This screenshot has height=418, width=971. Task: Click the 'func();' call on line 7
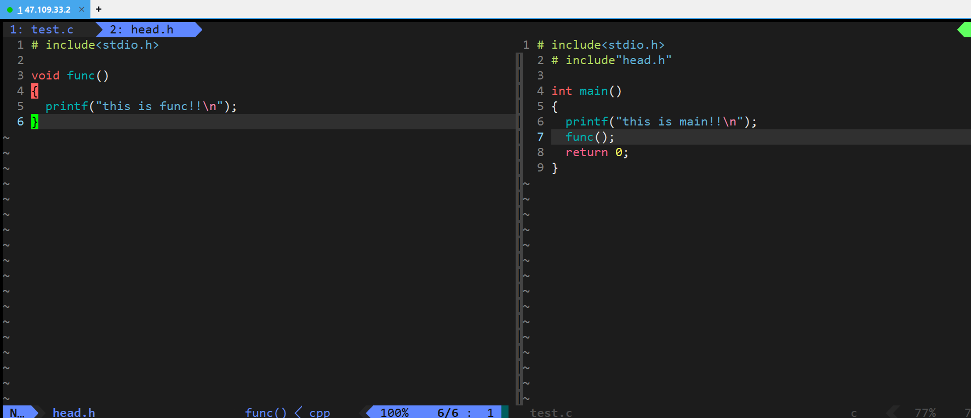click(590, 137)
